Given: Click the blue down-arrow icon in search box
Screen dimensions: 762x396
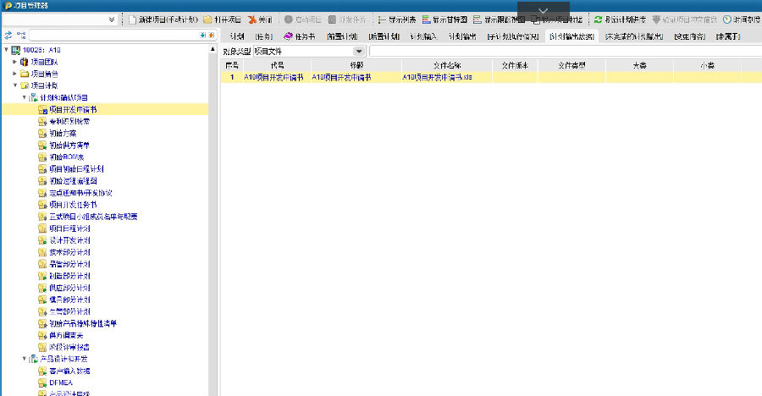Looking at the screenshot, I should point(202,35).
